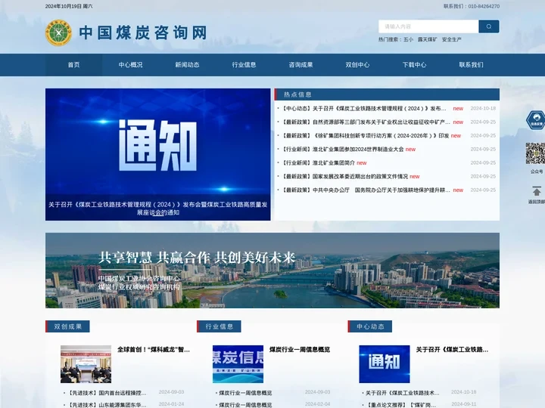Click the 共享智慧 共赢合作 city banner
The height and width of the screenshot is (408, 545).
pyautogui.click(x=272, y=270)
